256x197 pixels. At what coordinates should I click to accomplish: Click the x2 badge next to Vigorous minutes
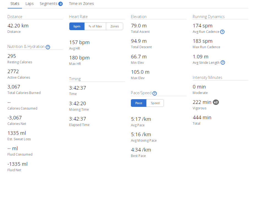click(x=216, y=102)
